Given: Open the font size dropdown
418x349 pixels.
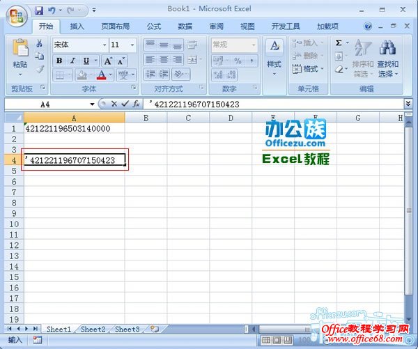Looking at the screenshot, I should click(x=132, y=45).
